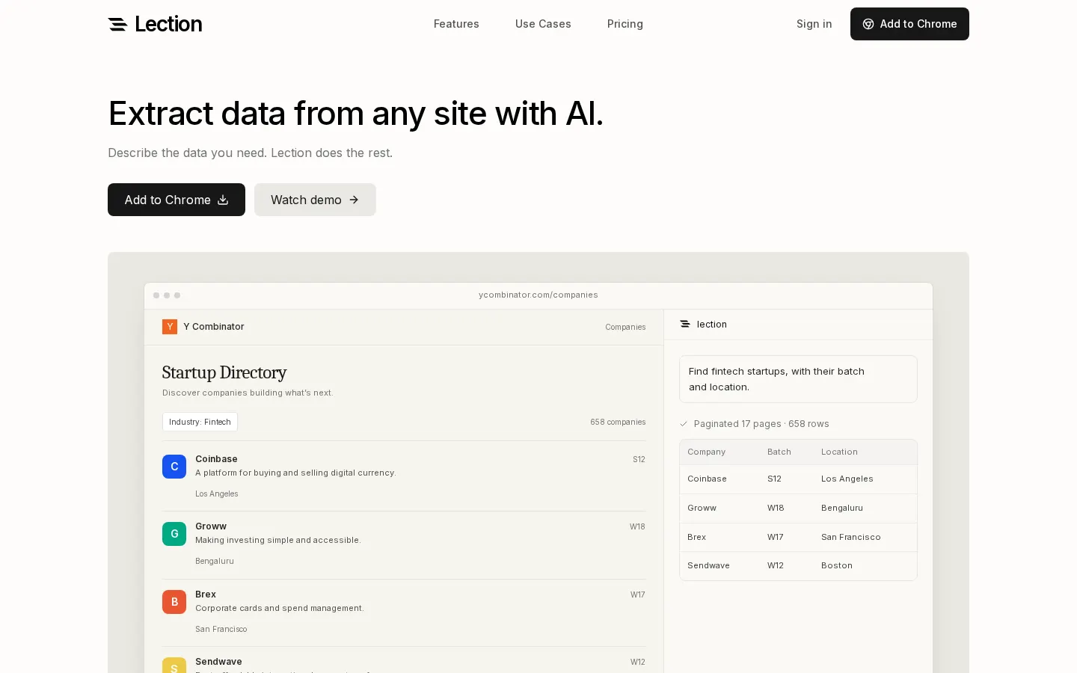Click the yellow Sendwave S avatar icon
The width and height of the screenshot is (1077, 673).
click(174, 665)
